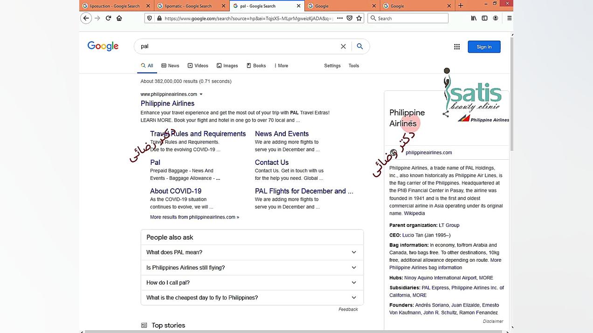Open a new browser tab
This screenshot has height=333, width=593.
[x=461, y=6]
